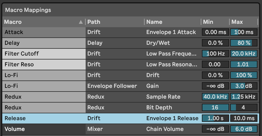Viewport: 262px width, 136px height.
Task: Click the 20.0 kHz Max value field
Action: coord(244,54)
